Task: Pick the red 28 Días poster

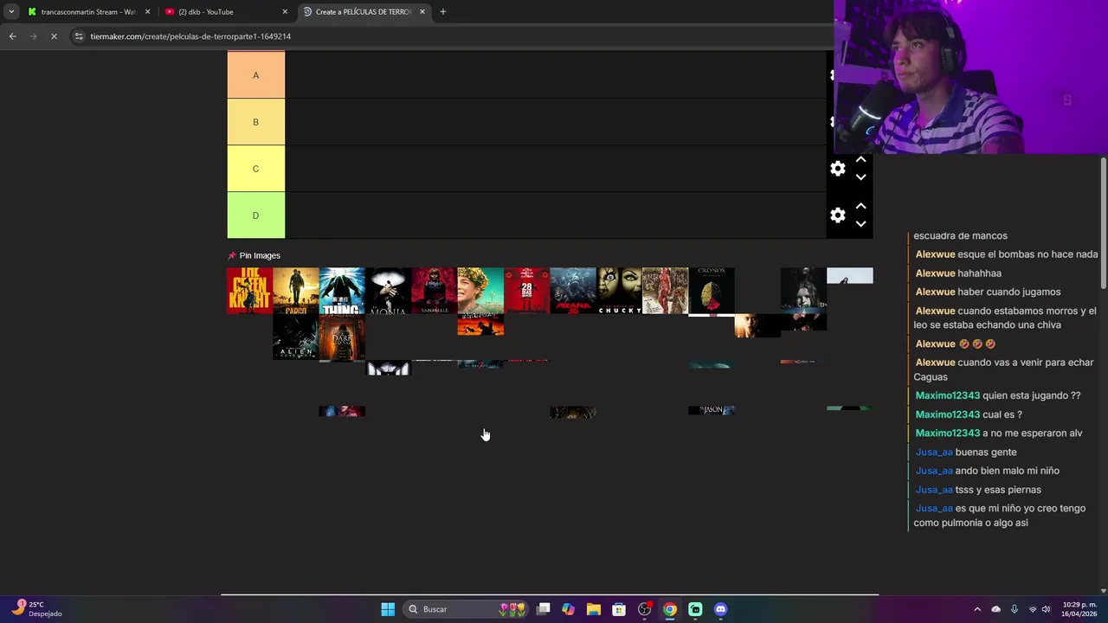Action: tap(526, 291)
